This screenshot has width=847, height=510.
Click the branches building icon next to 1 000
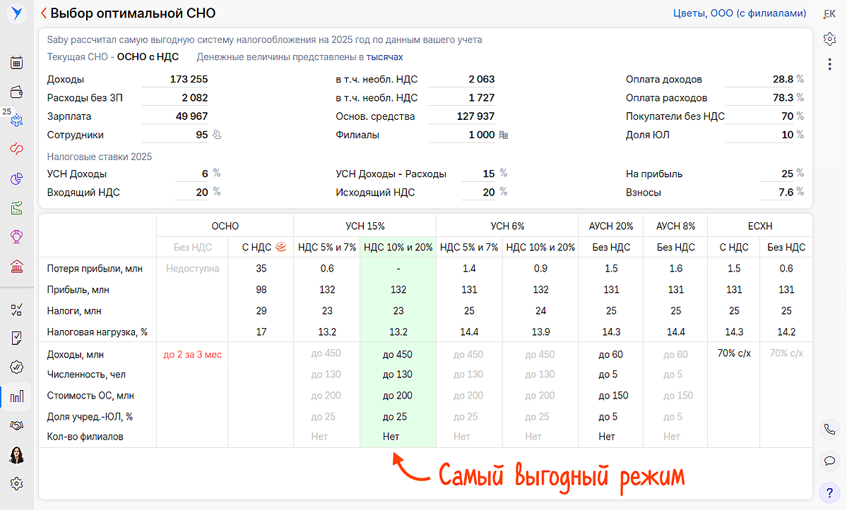pos(504,135)
